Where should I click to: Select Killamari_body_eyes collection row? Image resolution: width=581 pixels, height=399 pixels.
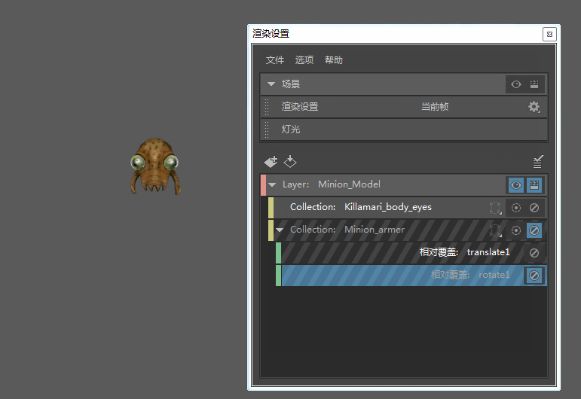408,207
